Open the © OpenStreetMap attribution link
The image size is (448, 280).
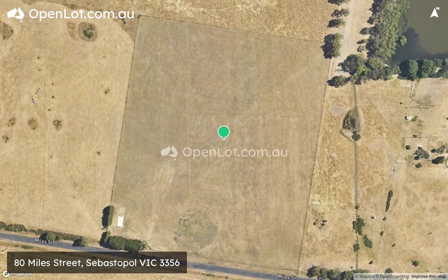click(392, 276)
